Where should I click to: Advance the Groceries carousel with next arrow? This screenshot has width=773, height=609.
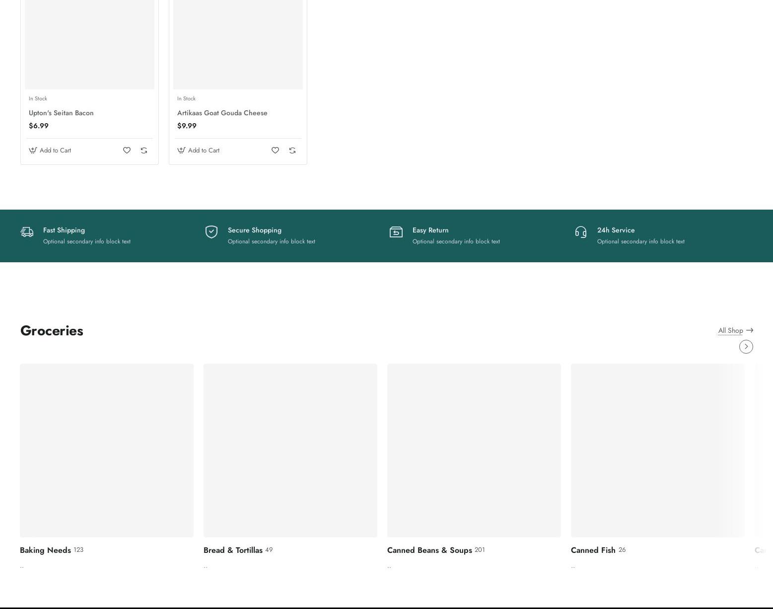pyautogui.click(x=746, y=347)
